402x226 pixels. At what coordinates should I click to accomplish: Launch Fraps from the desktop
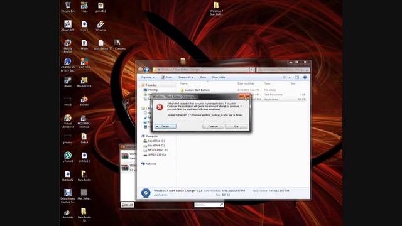coord(84,7)
